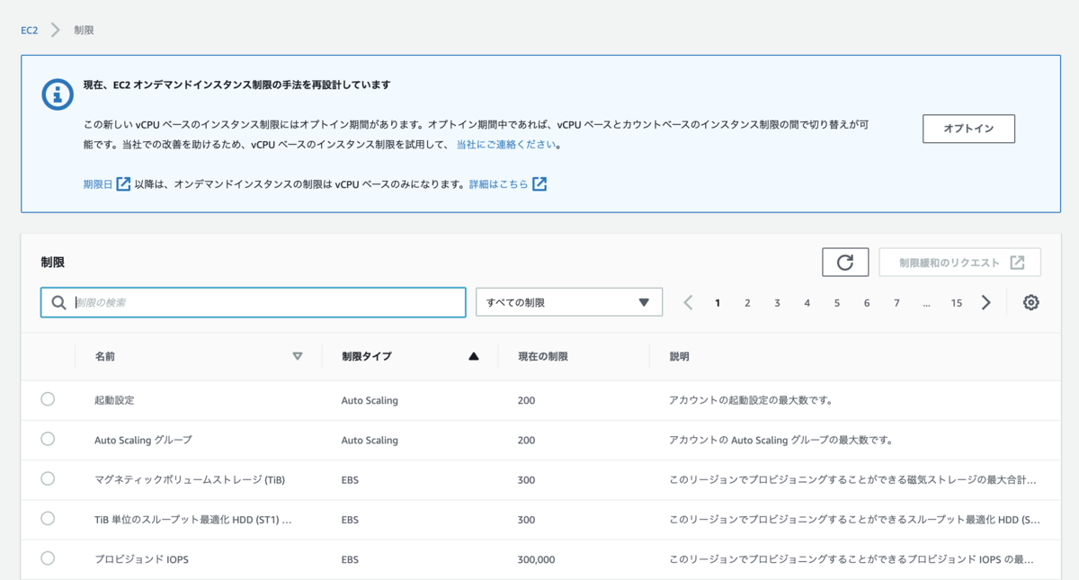Open the すべての制限 filter dropdown
The height and width of the screenshot is (580, 1079).
(x=569, y=302)
